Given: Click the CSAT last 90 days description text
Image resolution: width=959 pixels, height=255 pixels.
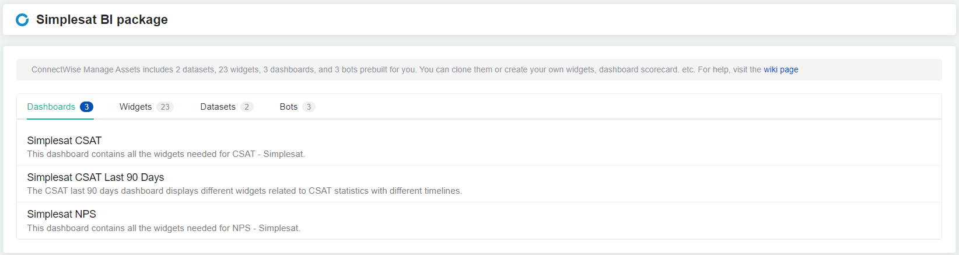Looking at the screenshot, I should coord(244,191).
